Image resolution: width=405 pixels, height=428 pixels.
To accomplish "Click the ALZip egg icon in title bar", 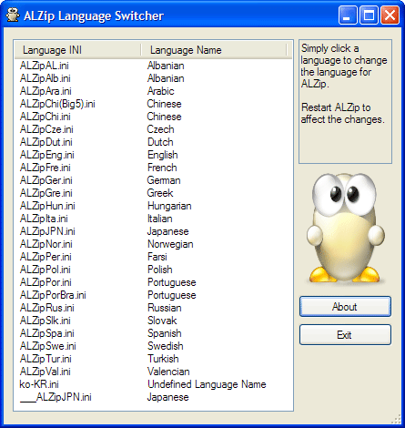I will pyautogui.click(x=13, y=15).
